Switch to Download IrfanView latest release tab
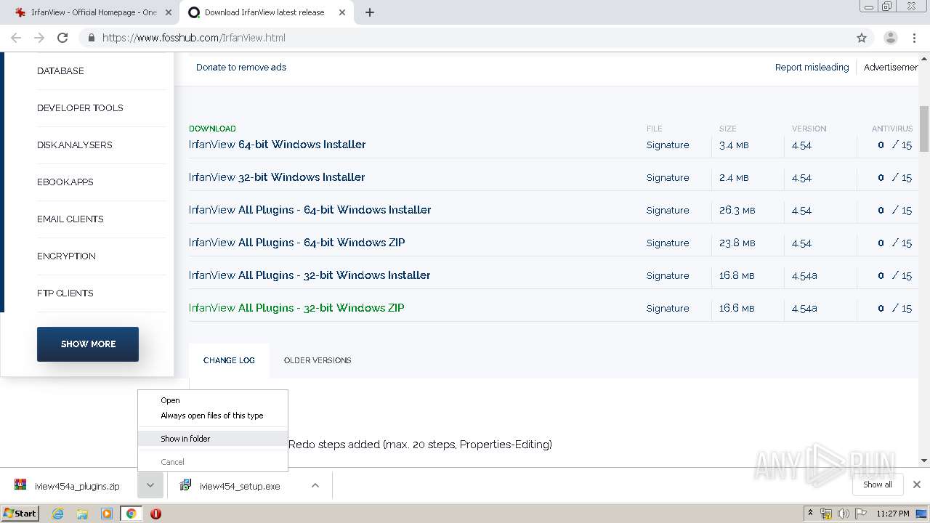The image size is (930, 523). pyautogui.click(x=264, y=12)
